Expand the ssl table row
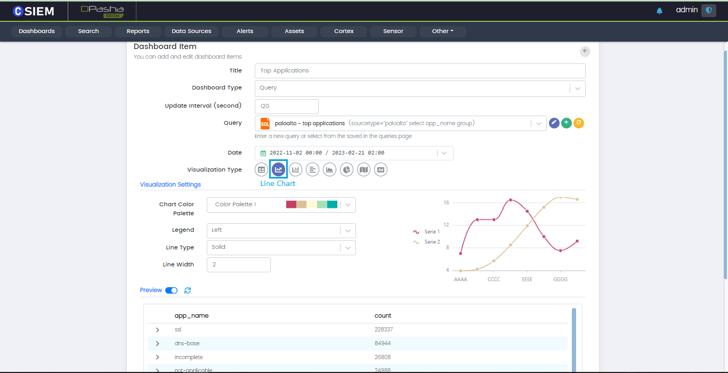Viewport: 728px width, 373px height. pyautogui.click(x=158, y=330)
